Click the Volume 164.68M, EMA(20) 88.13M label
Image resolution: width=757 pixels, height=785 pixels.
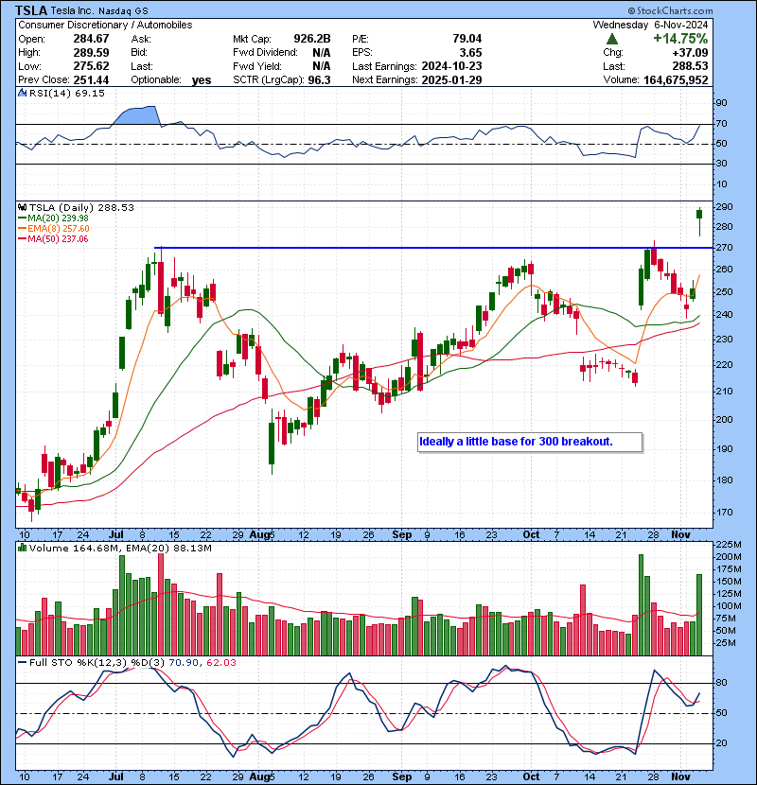[x=120, y=549]
